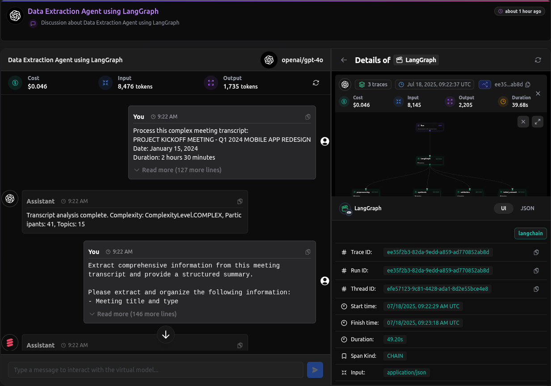Expand Read more (127 more lines)
Viewport: 551px width, 386px height.
[178, 170]
